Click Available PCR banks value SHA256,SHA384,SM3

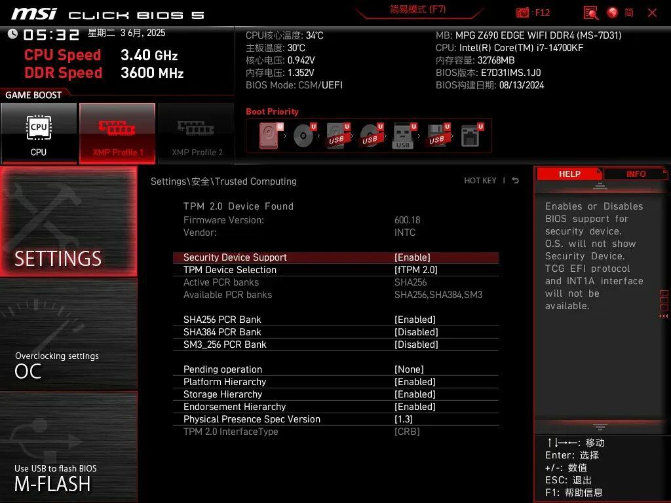tap(438, 295)
